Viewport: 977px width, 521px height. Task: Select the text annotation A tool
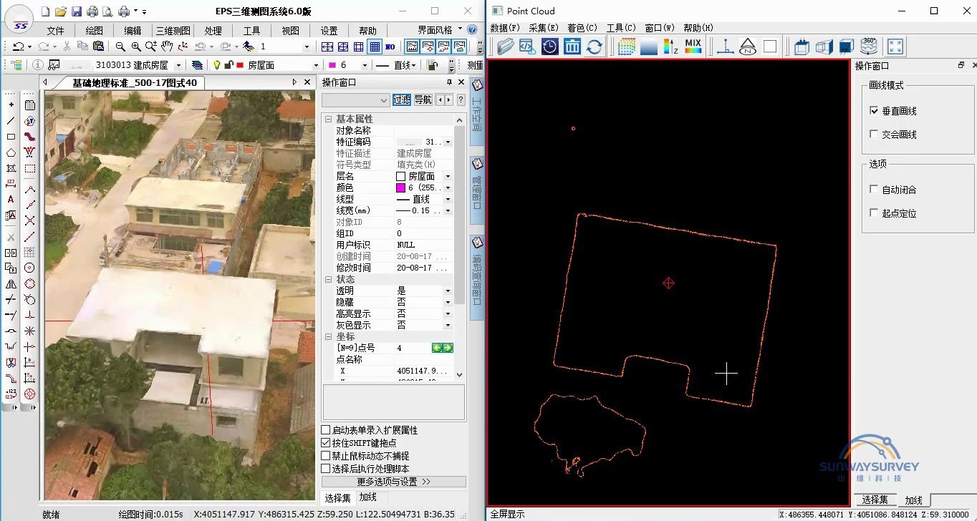coord(11,200)
